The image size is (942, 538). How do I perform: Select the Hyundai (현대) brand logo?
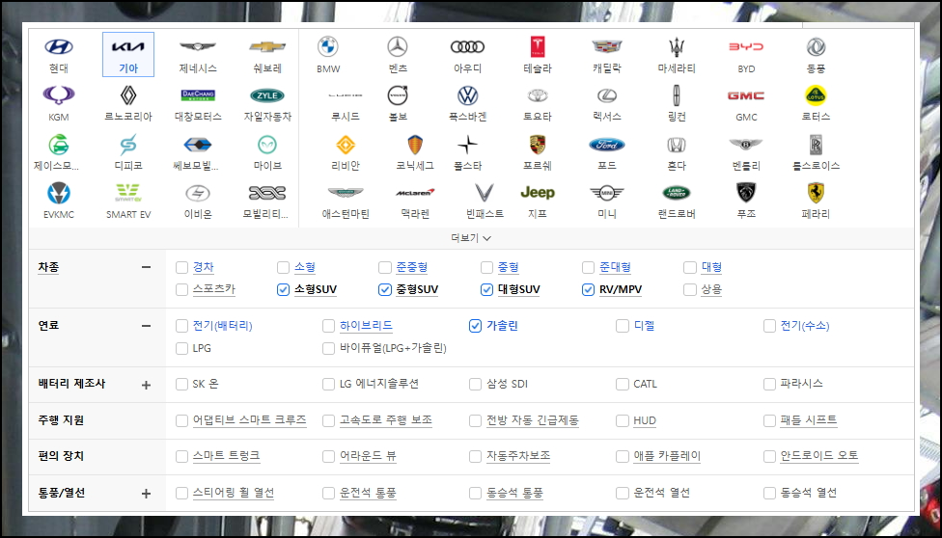pos(59,47)
